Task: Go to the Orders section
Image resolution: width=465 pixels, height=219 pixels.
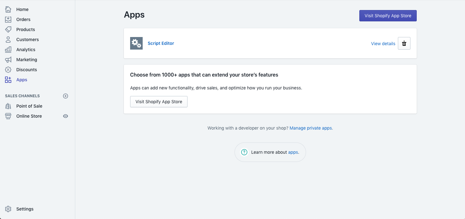Action: coord(23,19)
